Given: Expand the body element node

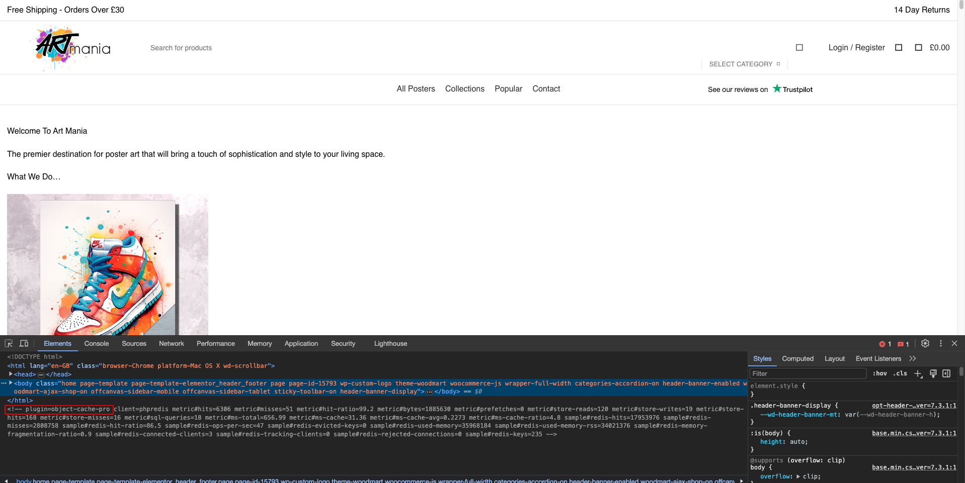Looking at the screenshot, I should click(11, 383).
